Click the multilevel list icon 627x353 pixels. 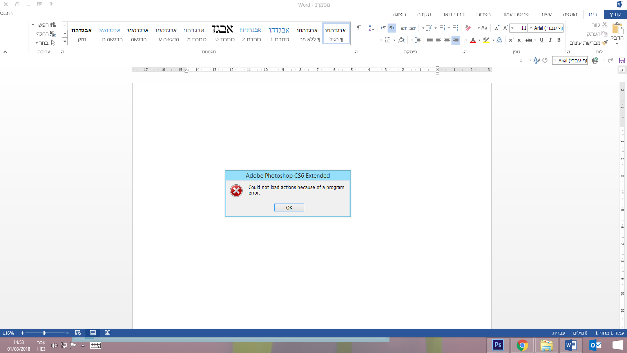click(x=429, y=28)
